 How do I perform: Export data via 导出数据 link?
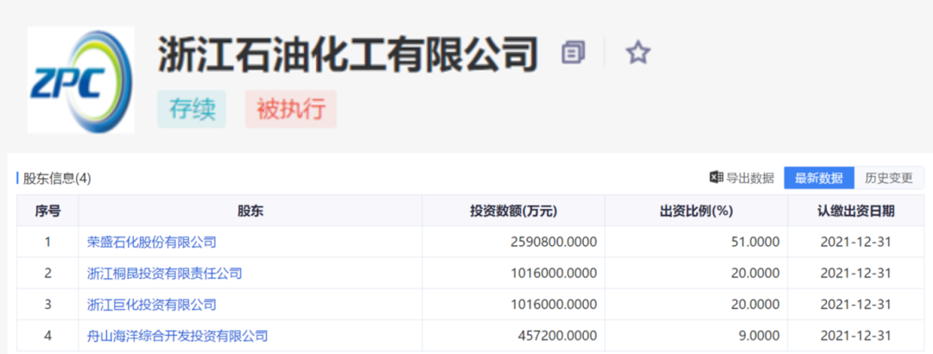click(751, 178)
